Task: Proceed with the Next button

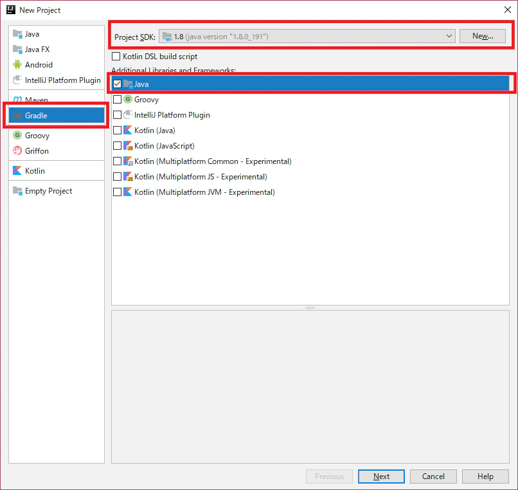Action: (x=381, y=476)
